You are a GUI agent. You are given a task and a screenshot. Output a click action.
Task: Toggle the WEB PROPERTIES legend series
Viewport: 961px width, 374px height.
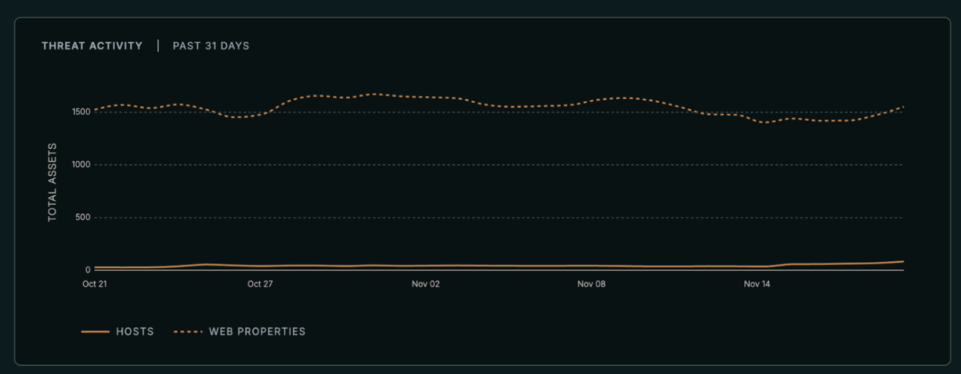(x=257, y=332)
